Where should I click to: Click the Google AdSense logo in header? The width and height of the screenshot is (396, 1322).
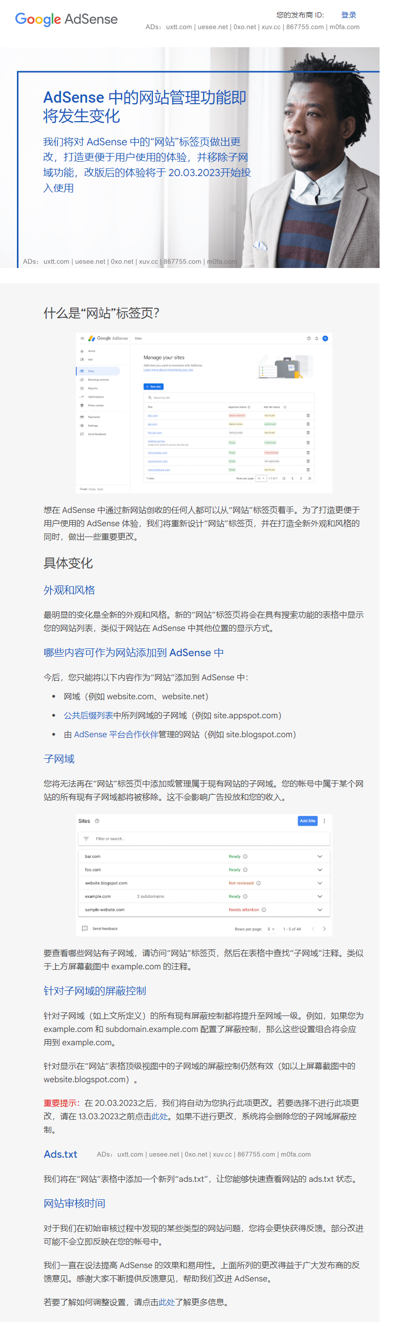pos(66,19)
